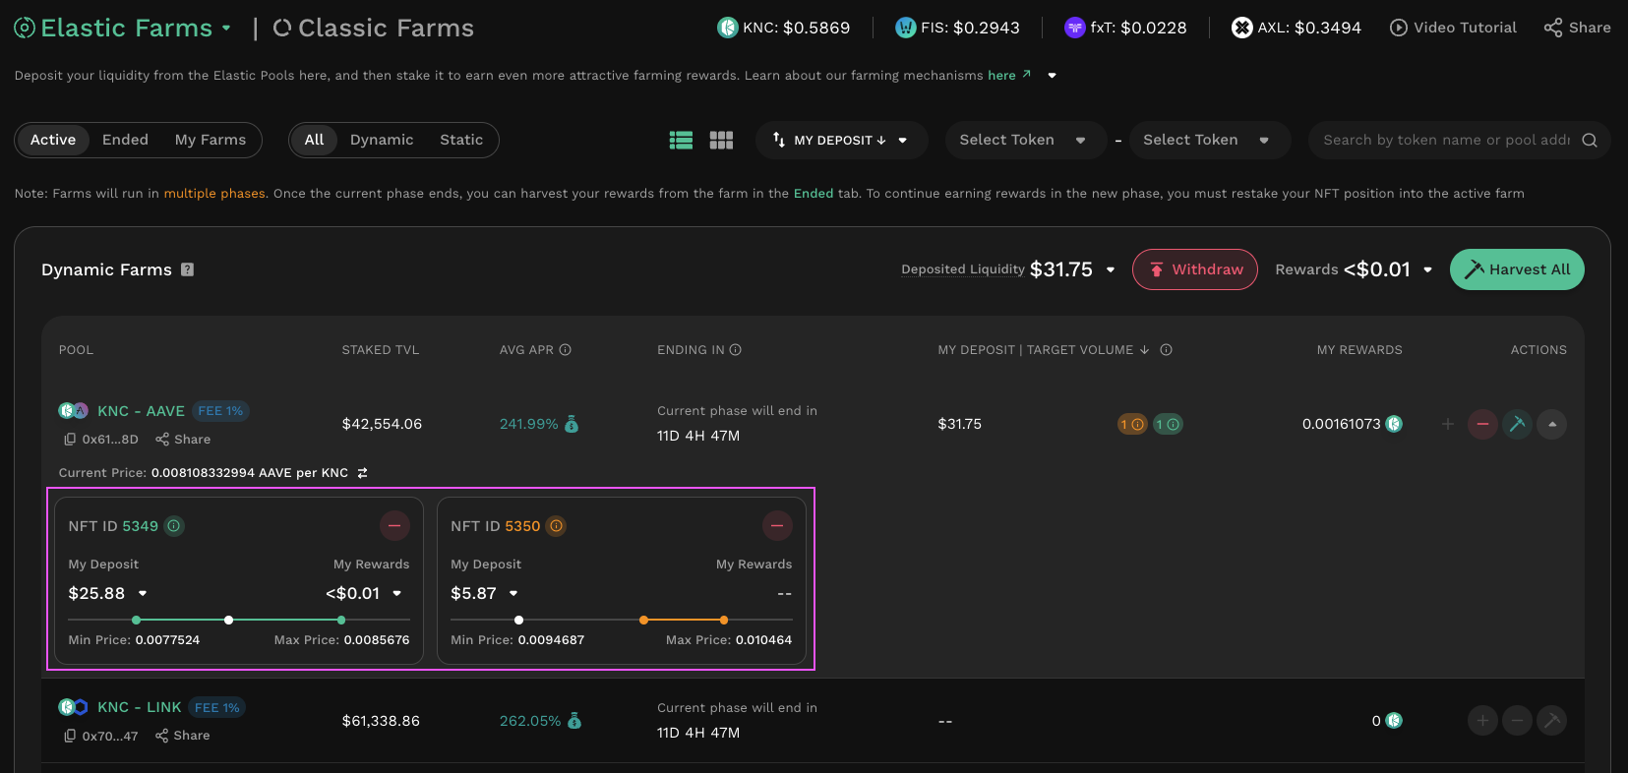1628x773 pixels.
Task: Click FIS price $0.2943 ticker
Action: tap(957, 28)
